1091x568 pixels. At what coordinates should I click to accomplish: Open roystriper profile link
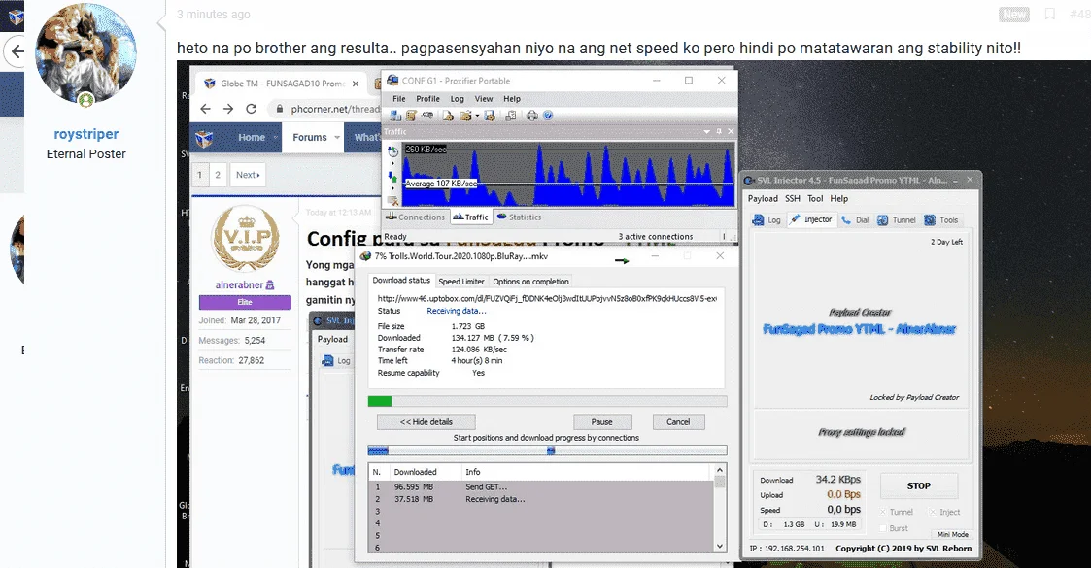click(x=86, y=134)
